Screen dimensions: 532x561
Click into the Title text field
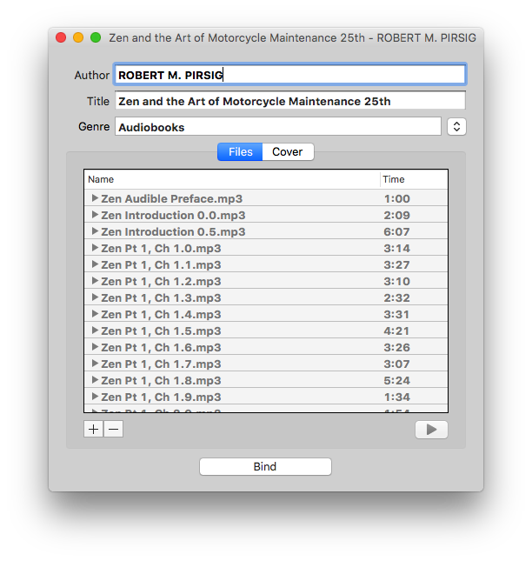coord(290,101)
